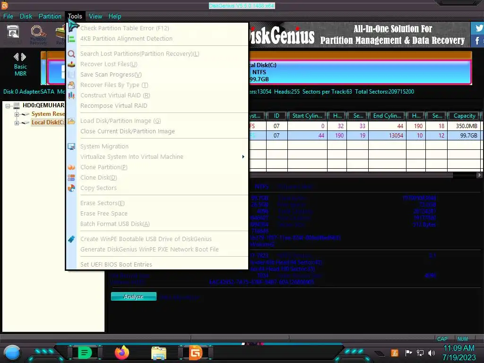Image resolution: width=484 pixels, height=363 pixels.
Task: Expand the Local Disk(C:) tree node
Action: pyautogui.click(x=17, y=123)
